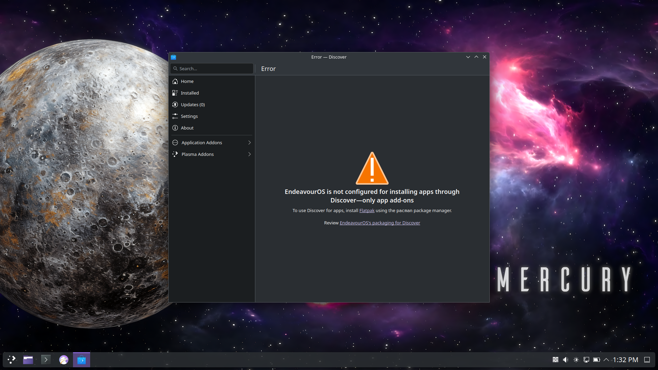This screenshot has height=370, width=658.
Task: Click the battery tray icon
Action: [597, 360]
